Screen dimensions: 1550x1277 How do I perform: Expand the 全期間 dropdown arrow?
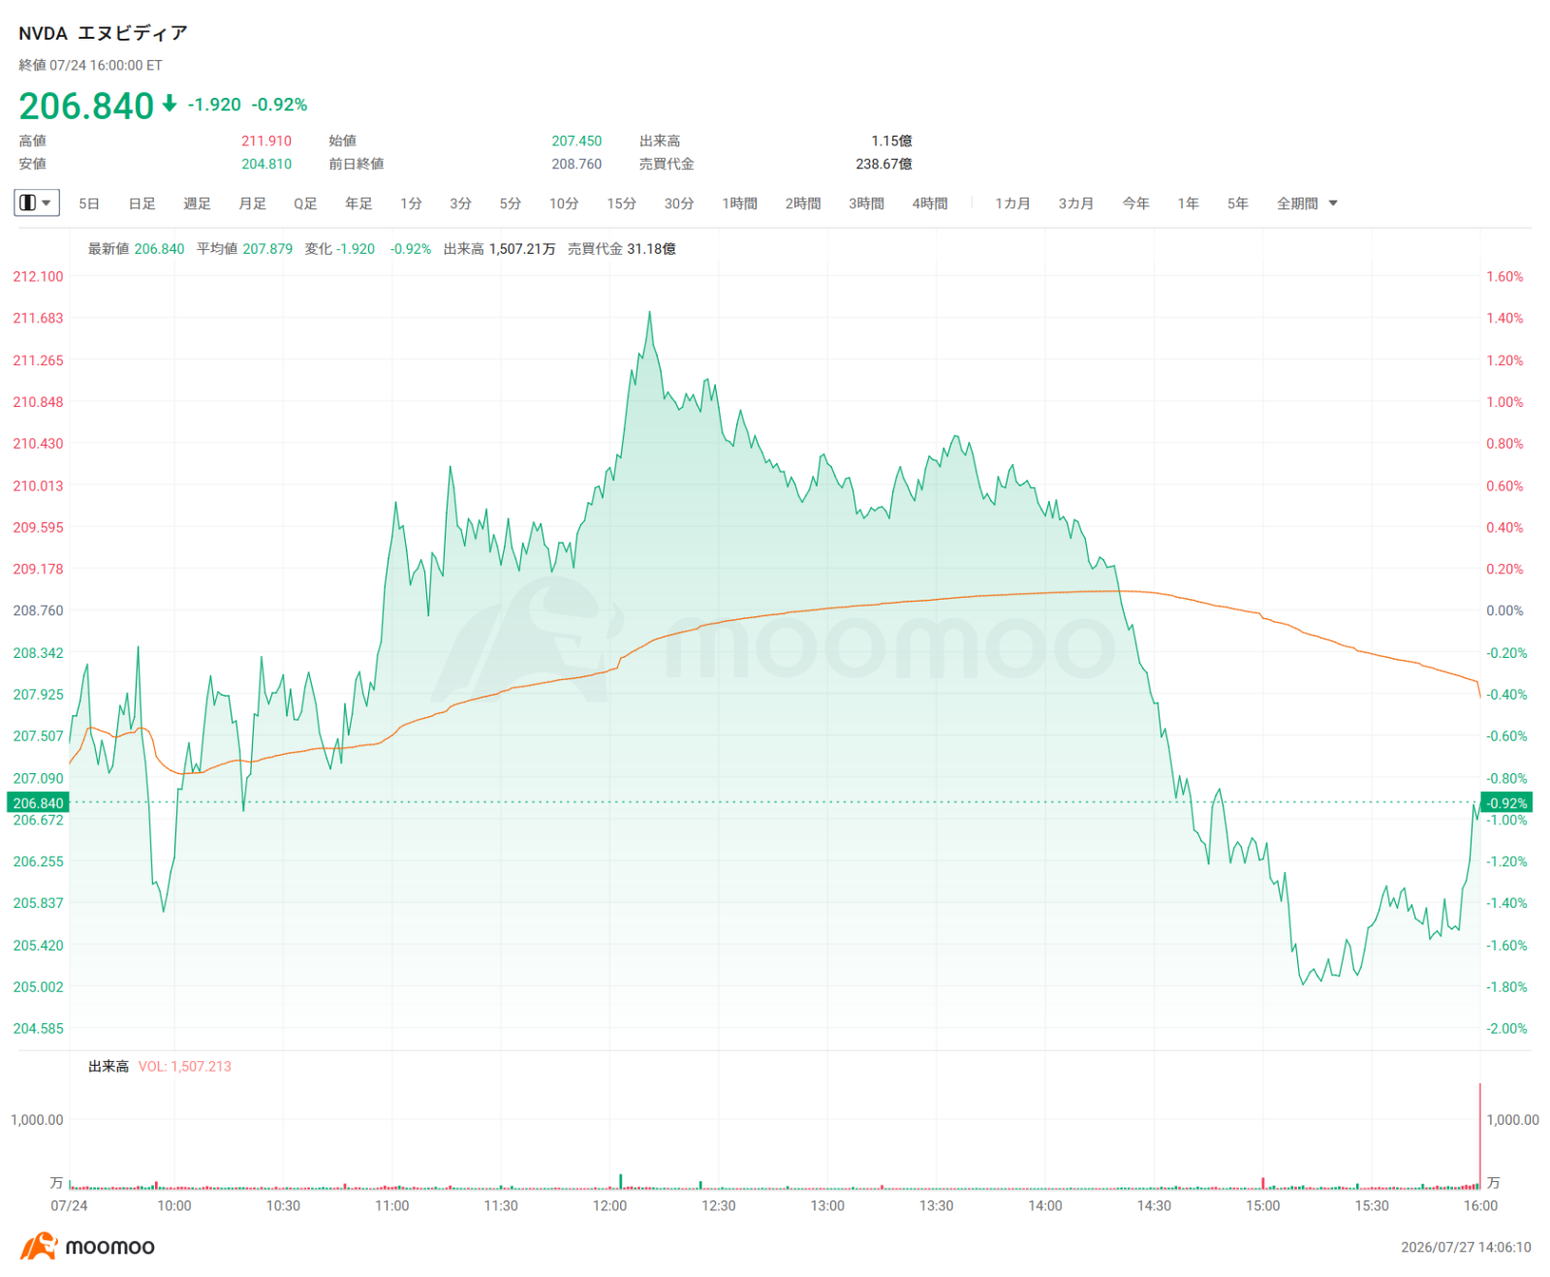pyautogui.click(x=1333, y=203)
